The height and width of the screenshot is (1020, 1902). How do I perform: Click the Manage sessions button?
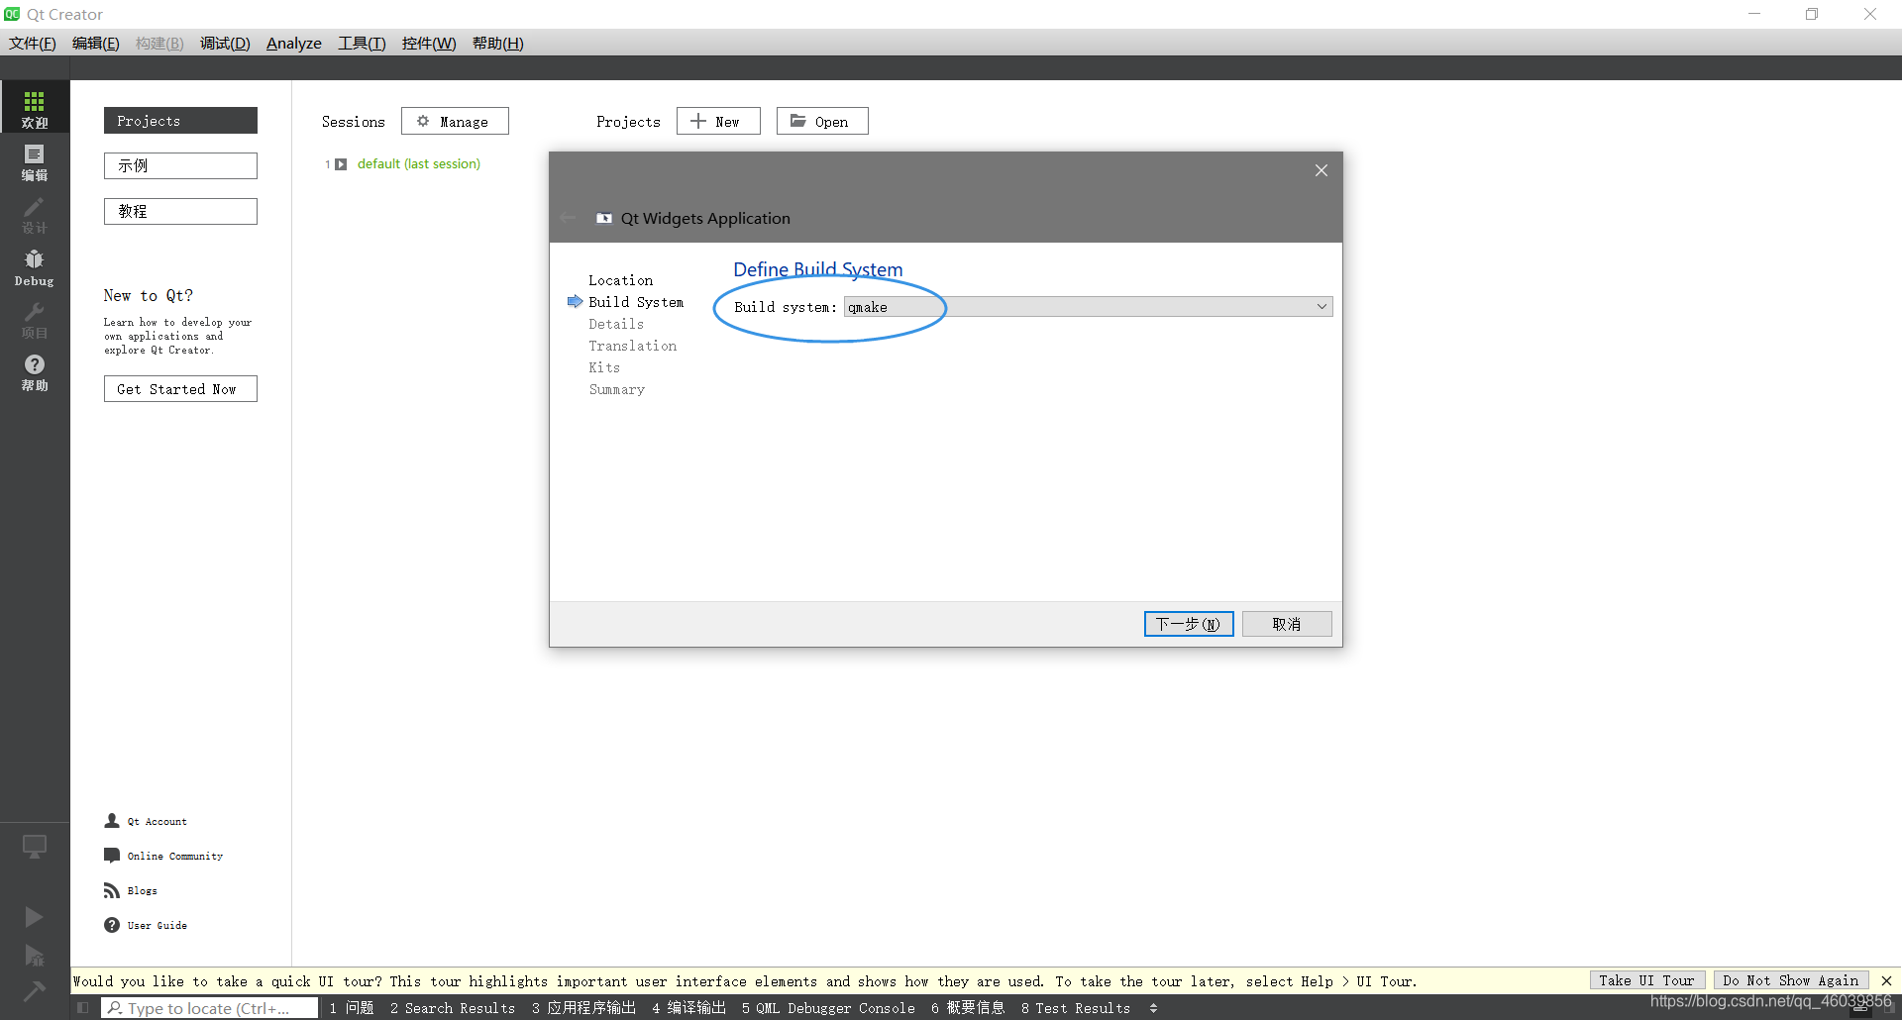tap(455, 121)
